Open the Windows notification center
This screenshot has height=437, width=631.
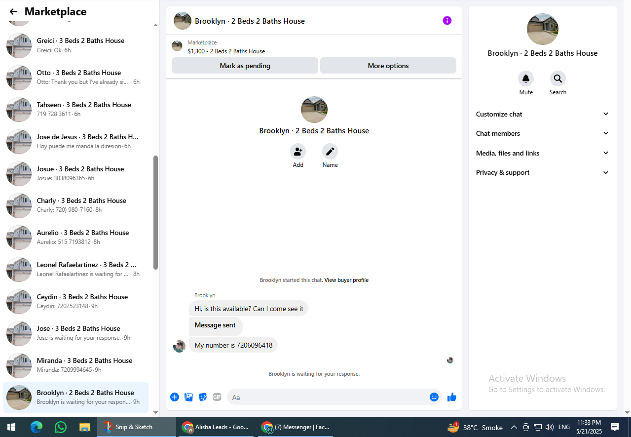615,427
